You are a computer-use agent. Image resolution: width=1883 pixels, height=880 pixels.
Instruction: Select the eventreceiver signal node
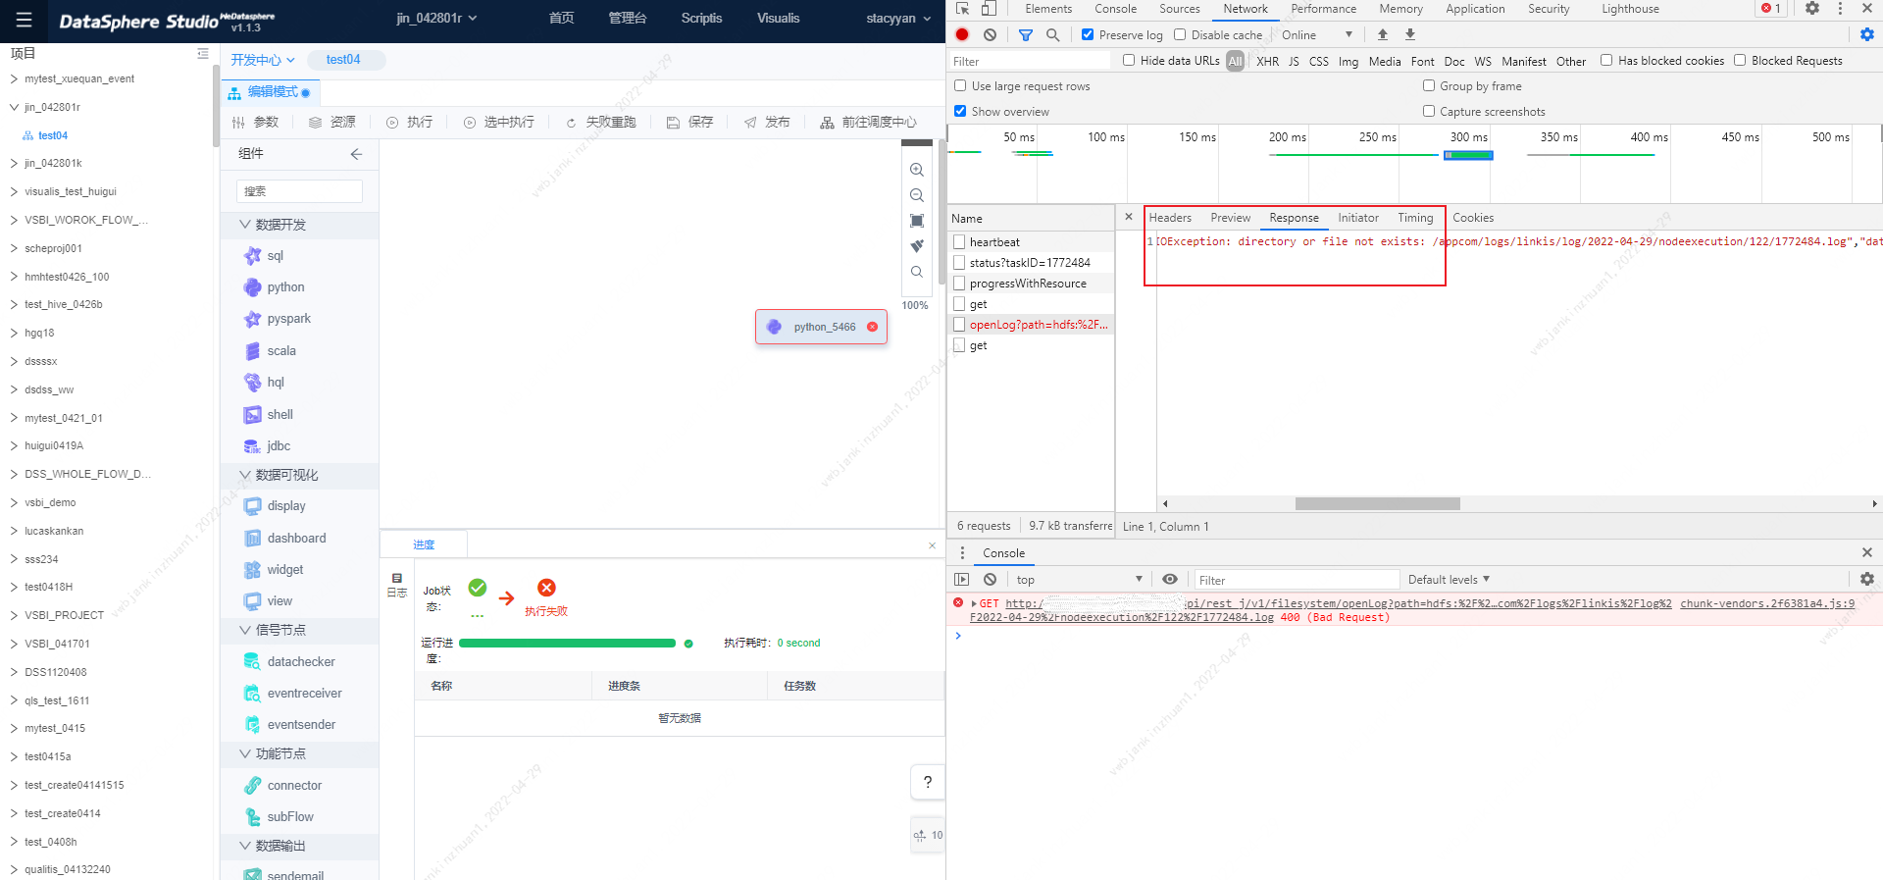[x=293, y=694]
